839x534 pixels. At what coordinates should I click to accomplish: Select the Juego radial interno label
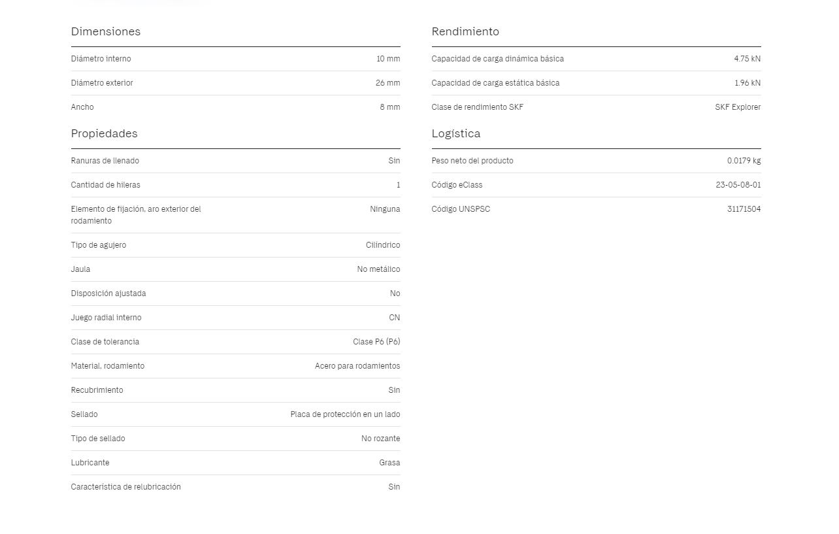pos(106,318)
